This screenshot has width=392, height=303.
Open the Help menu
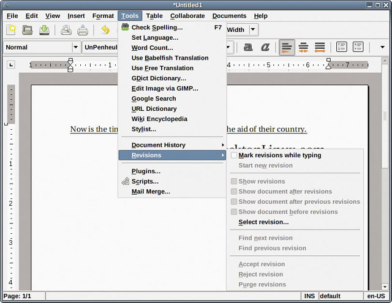[x=261, y=16]
